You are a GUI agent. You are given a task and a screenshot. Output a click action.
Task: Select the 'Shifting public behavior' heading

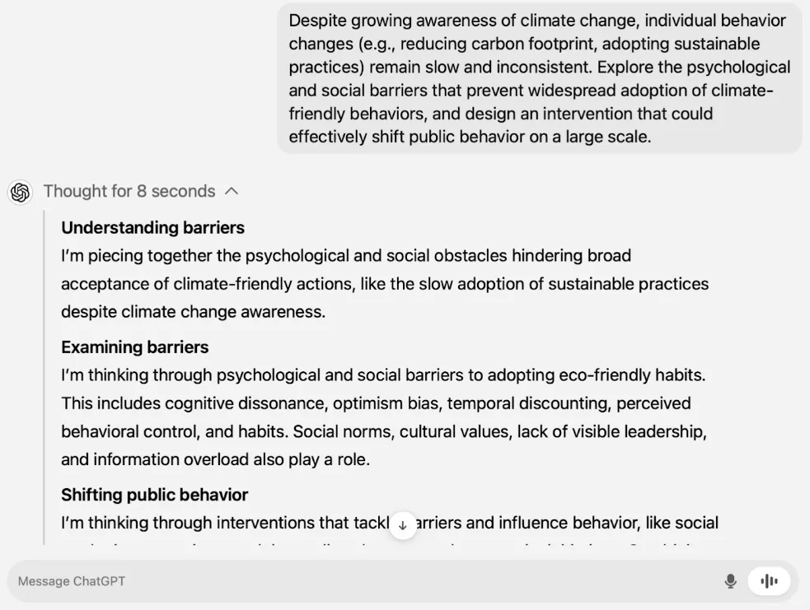(x=154, y=495)
